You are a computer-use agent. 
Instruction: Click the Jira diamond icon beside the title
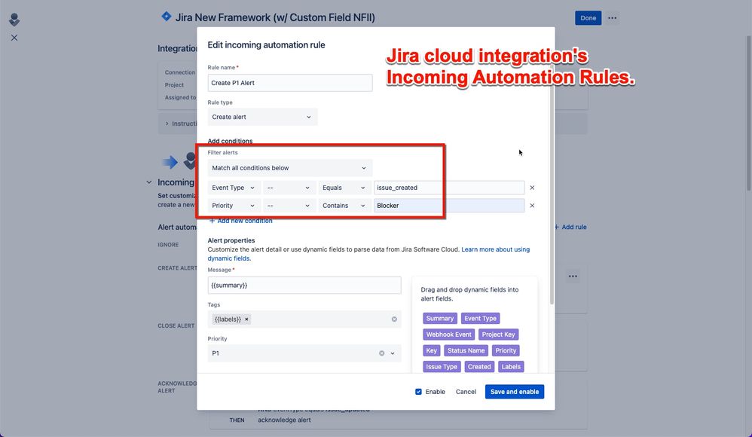[x=166, y=17]
